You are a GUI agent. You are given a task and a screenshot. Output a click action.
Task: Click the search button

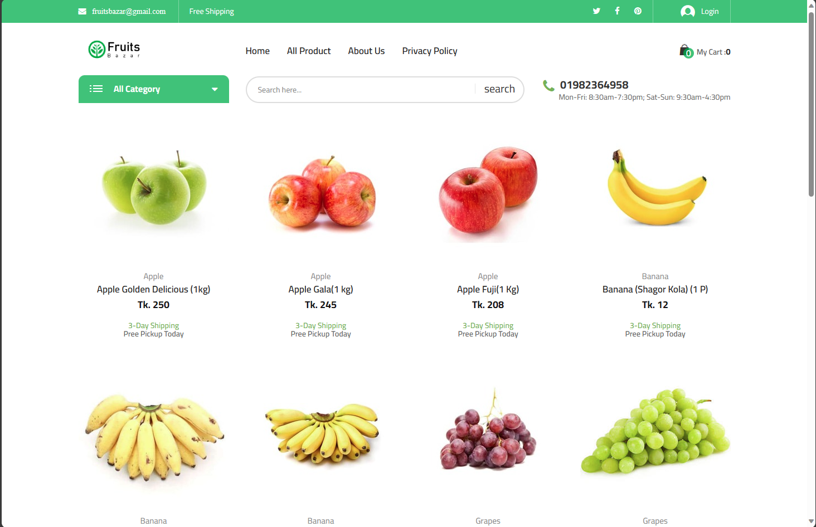[x=499, y=89]
